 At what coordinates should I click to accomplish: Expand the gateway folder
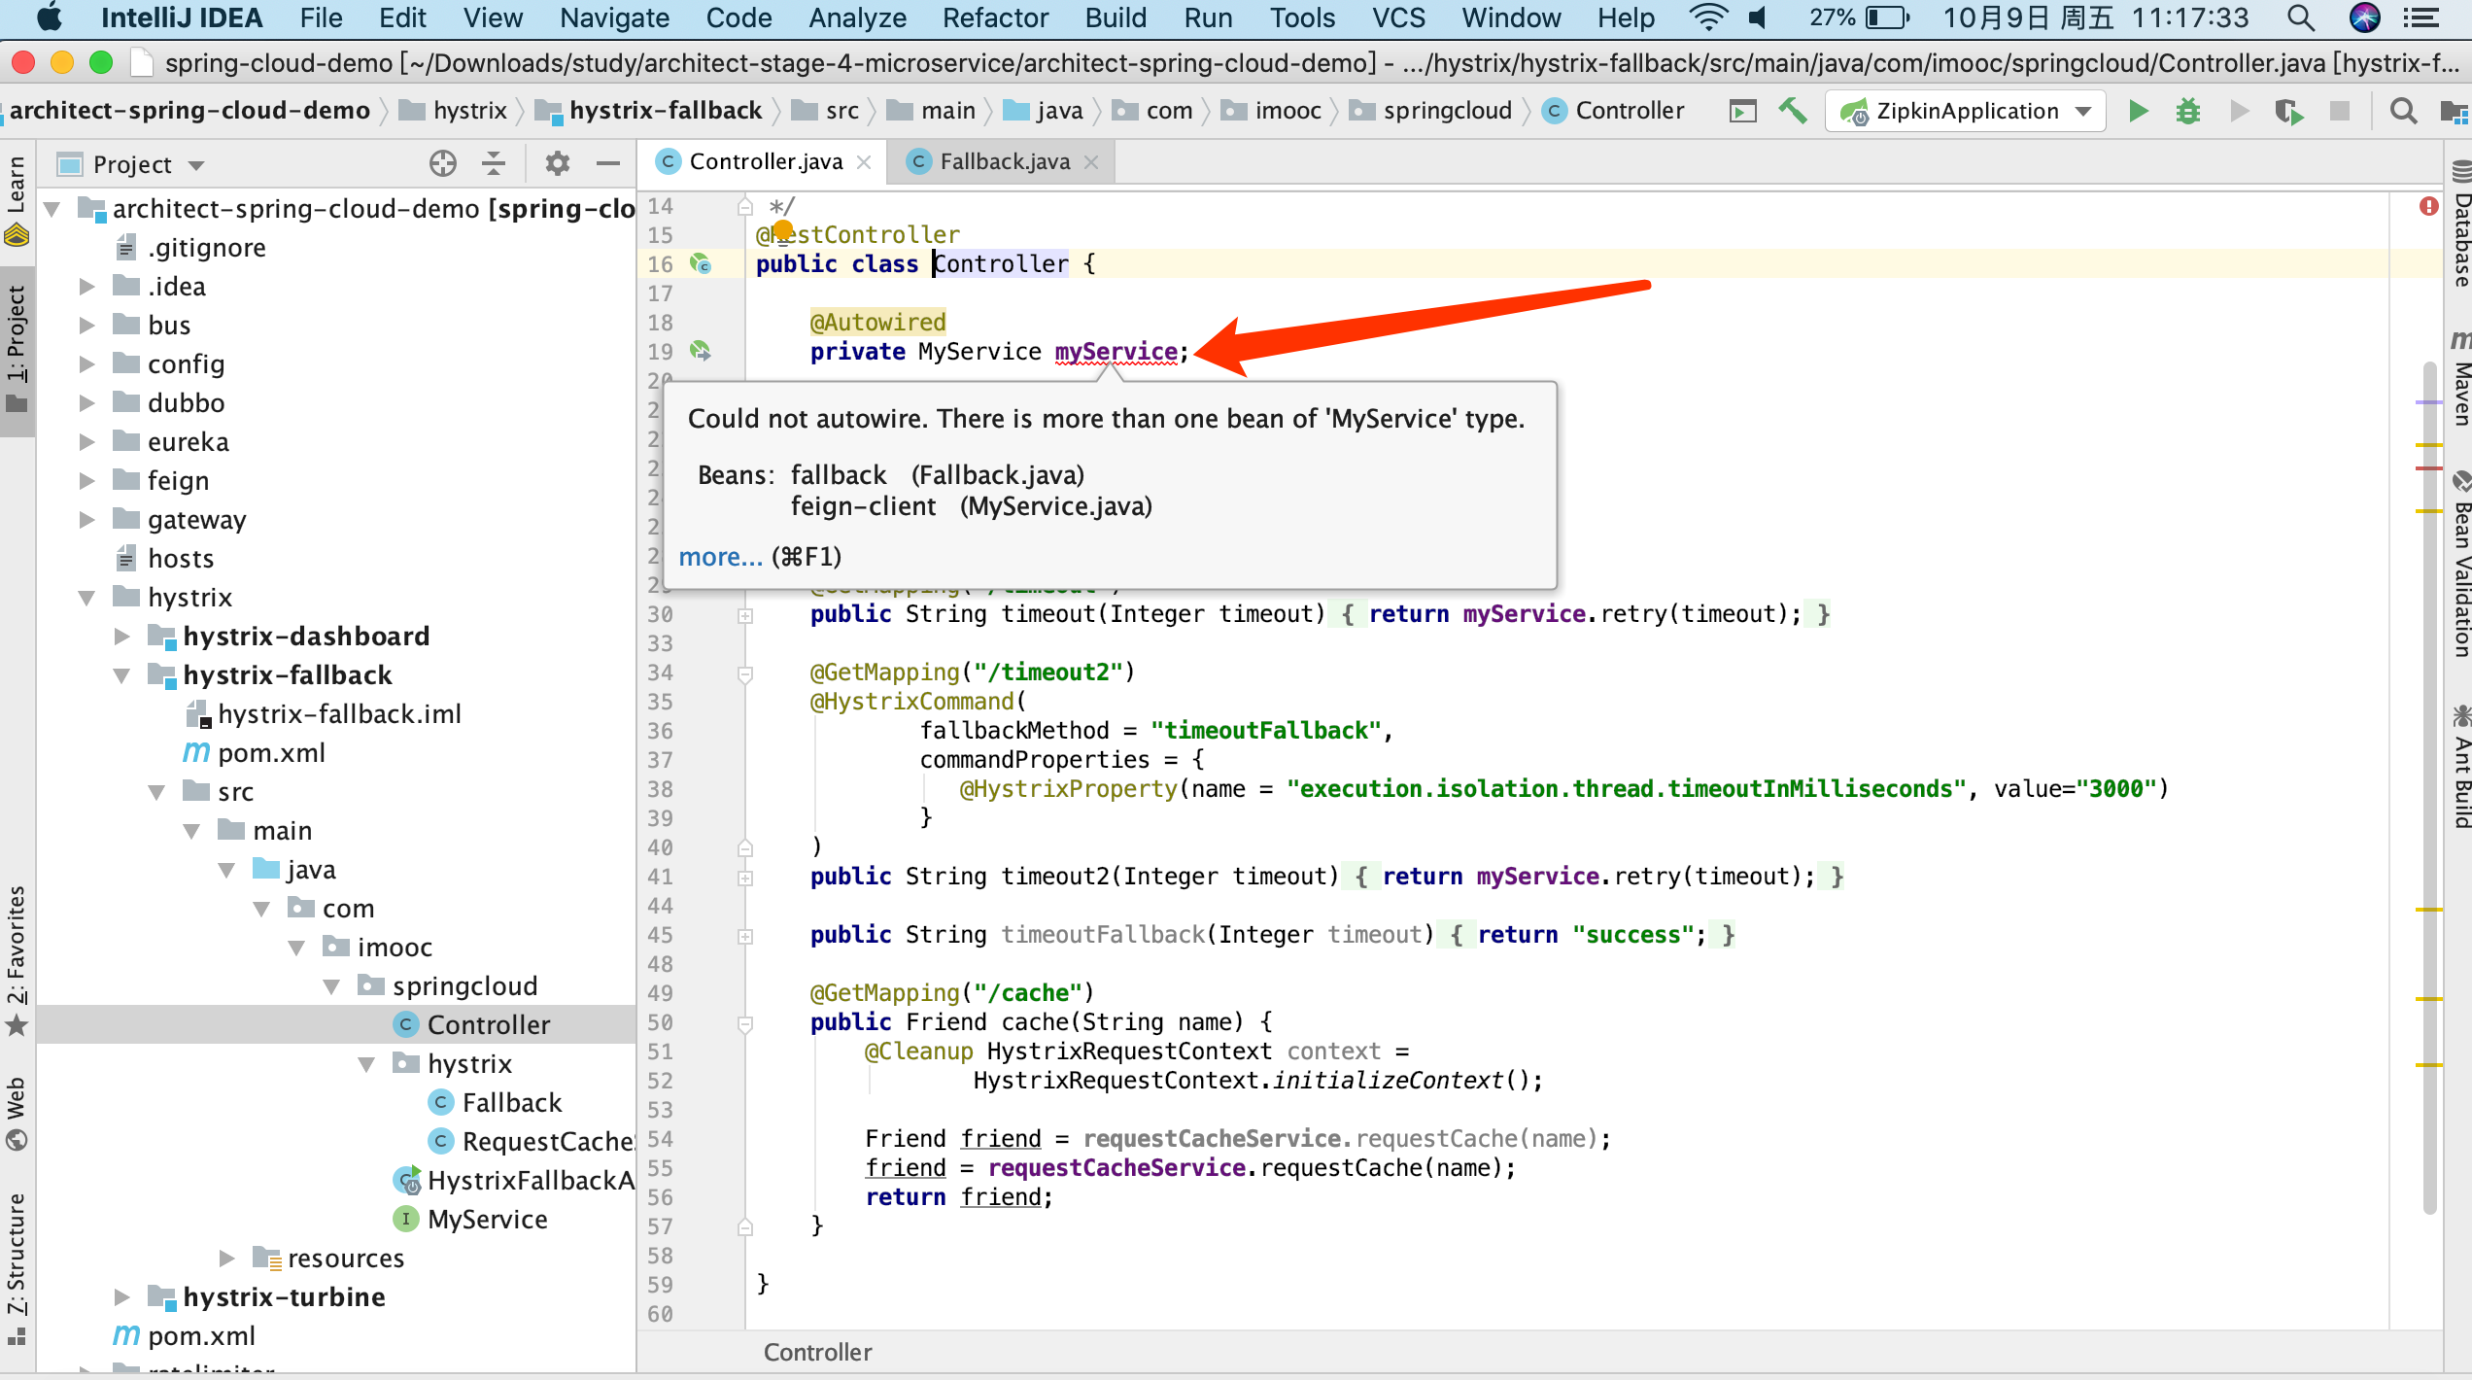[87, 519]
